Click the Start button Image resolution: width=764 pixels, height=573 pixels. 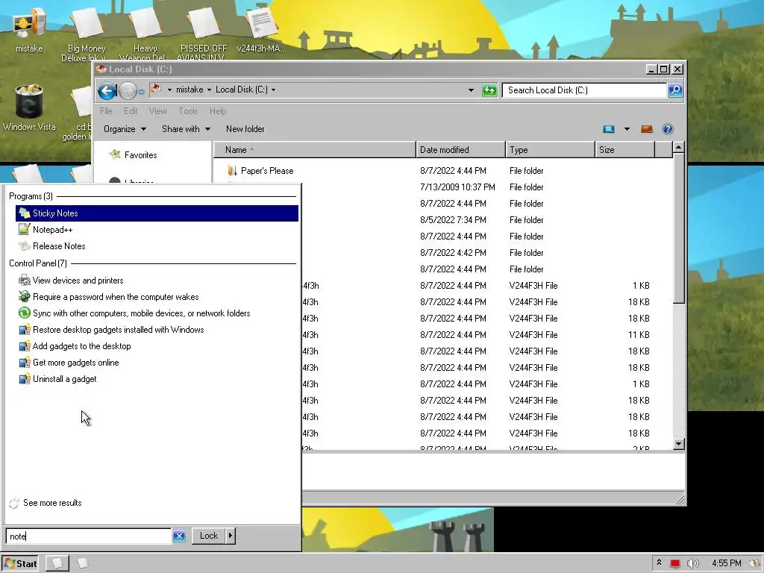pyautogui.click(x=20, y=564)
